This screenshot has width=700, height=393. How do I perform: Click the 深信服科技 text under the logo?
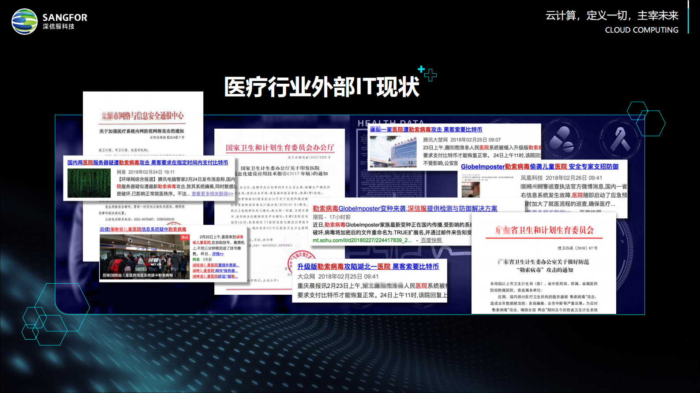(x=59, y=27)
